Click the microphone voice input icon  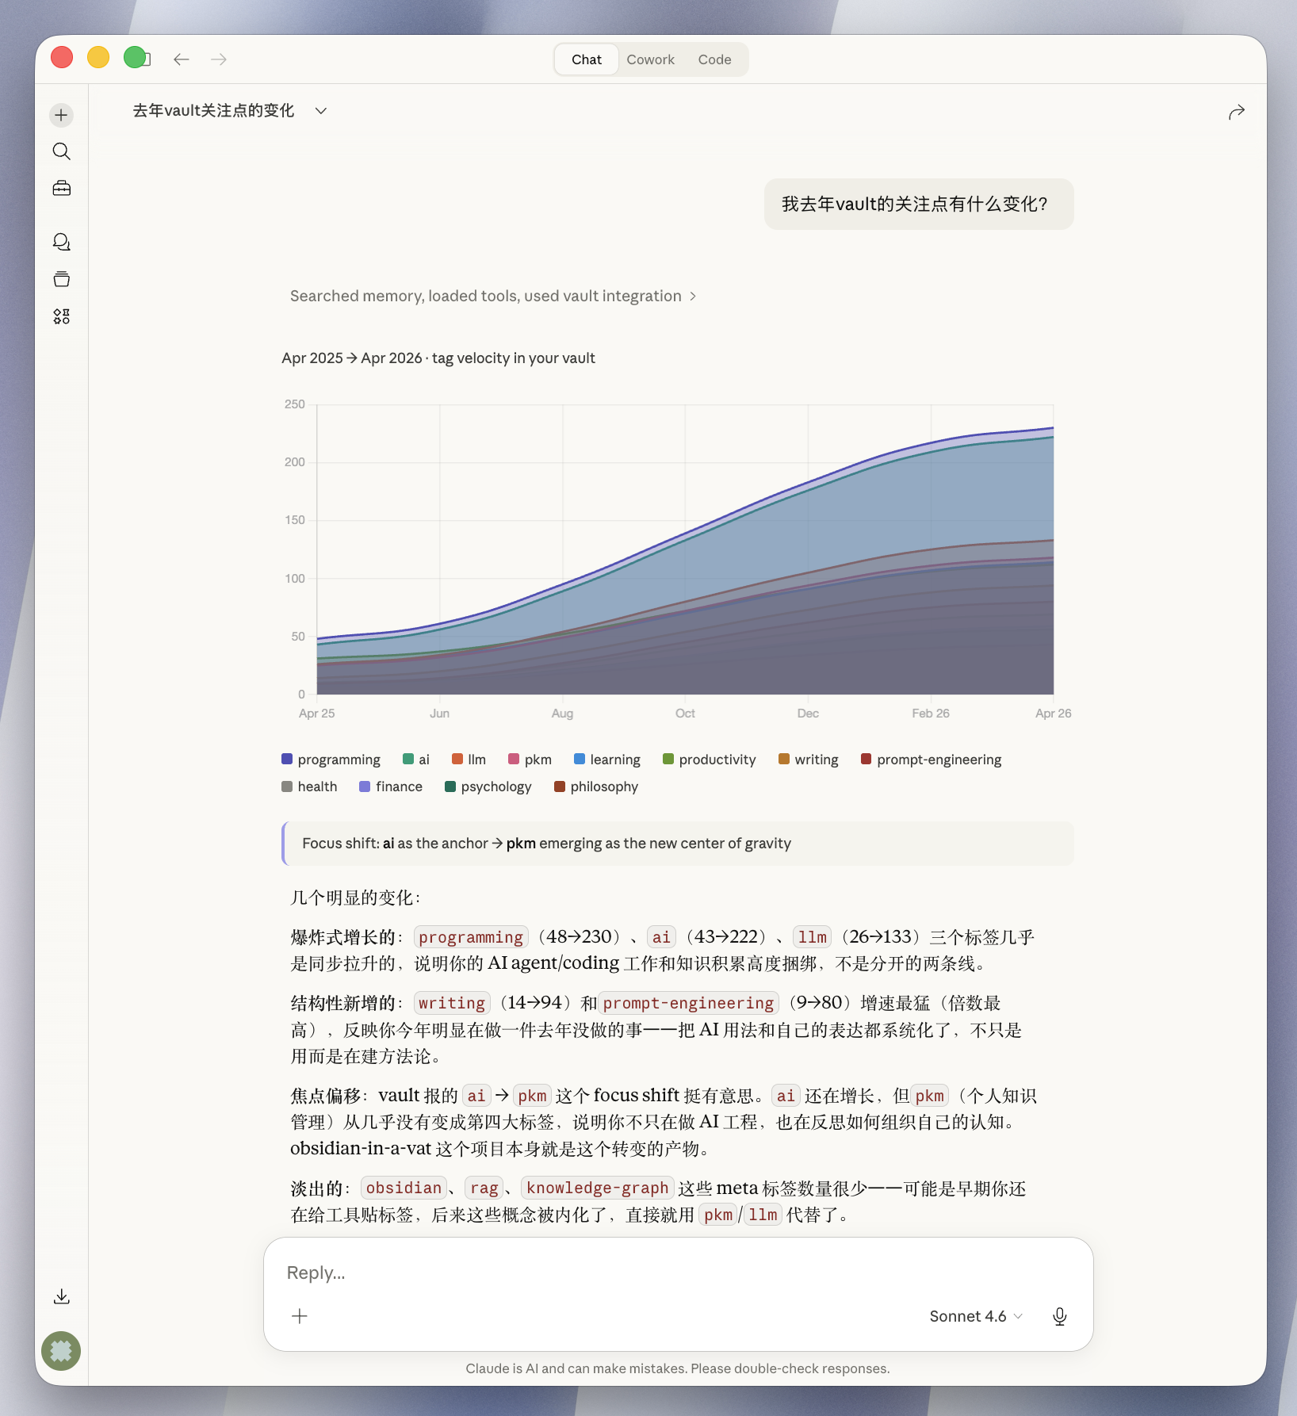[1059, 1316]
